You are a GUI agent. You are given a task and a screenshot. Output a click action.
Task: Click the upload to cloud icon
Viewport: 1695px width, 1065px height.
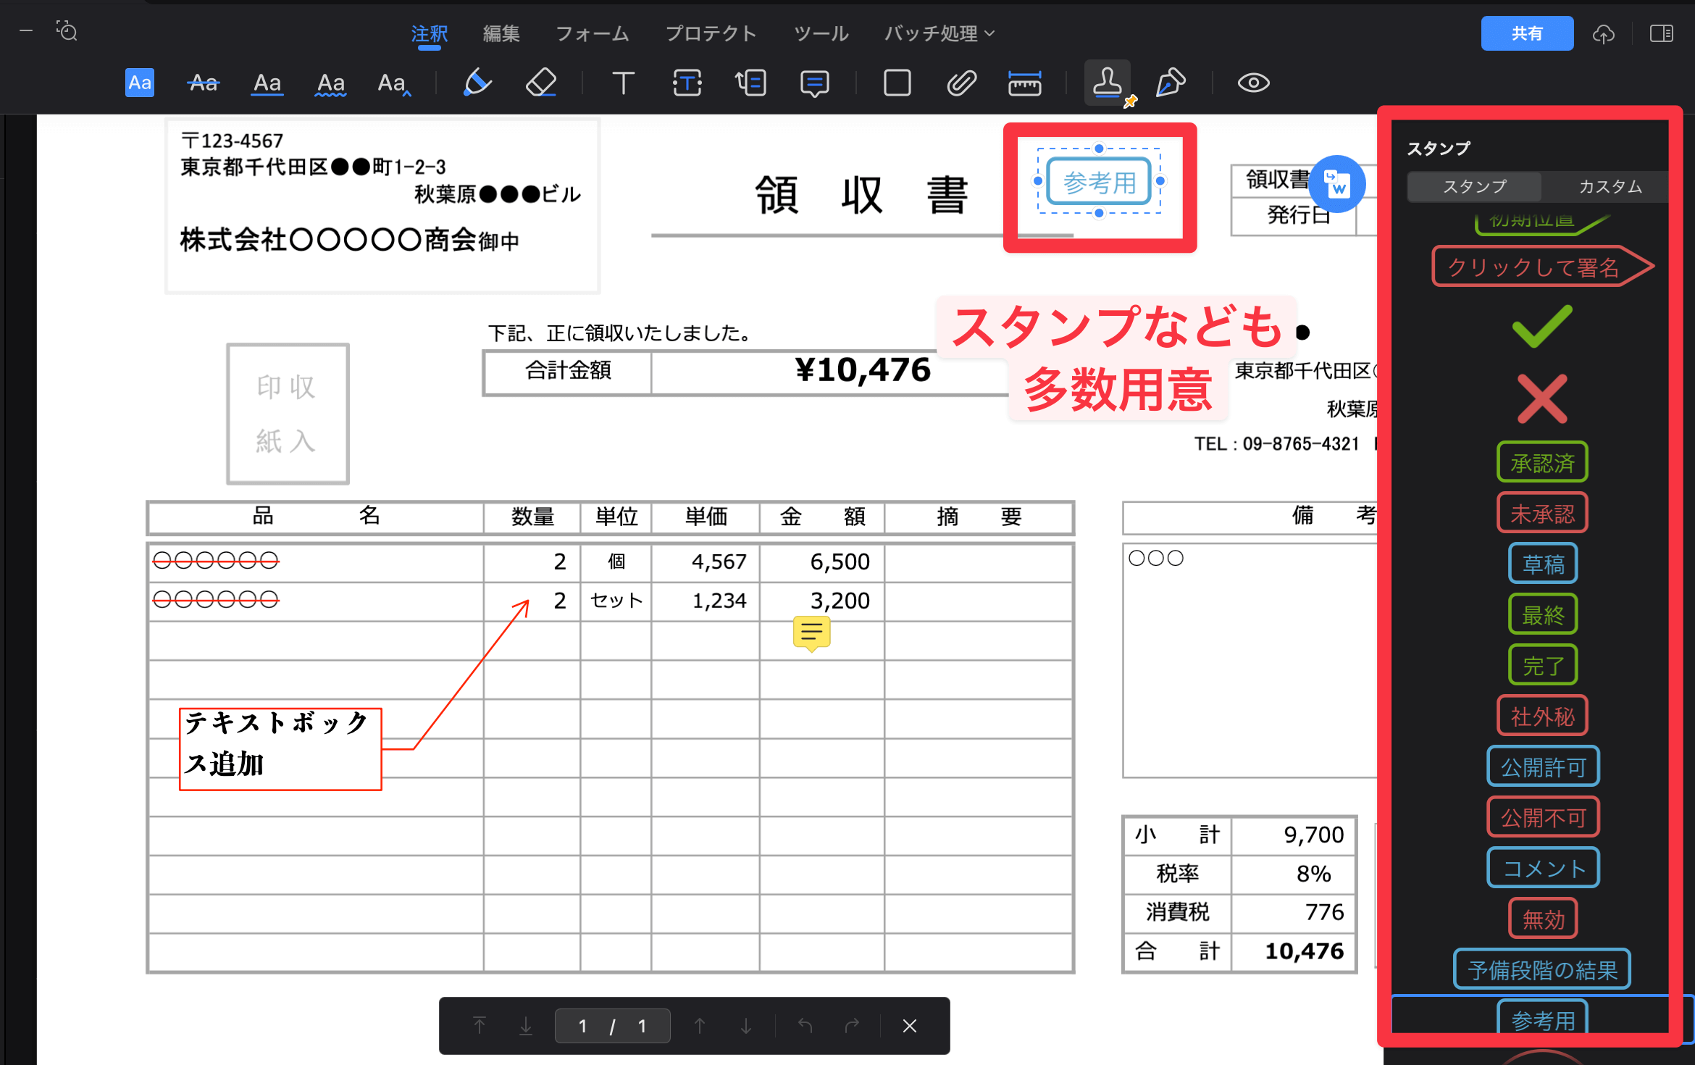tap(1604, 34)
